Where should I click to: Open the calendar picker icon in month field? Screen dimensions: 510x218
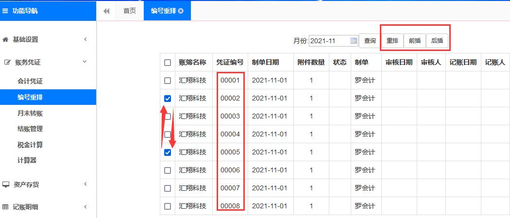tap(354, 41)
